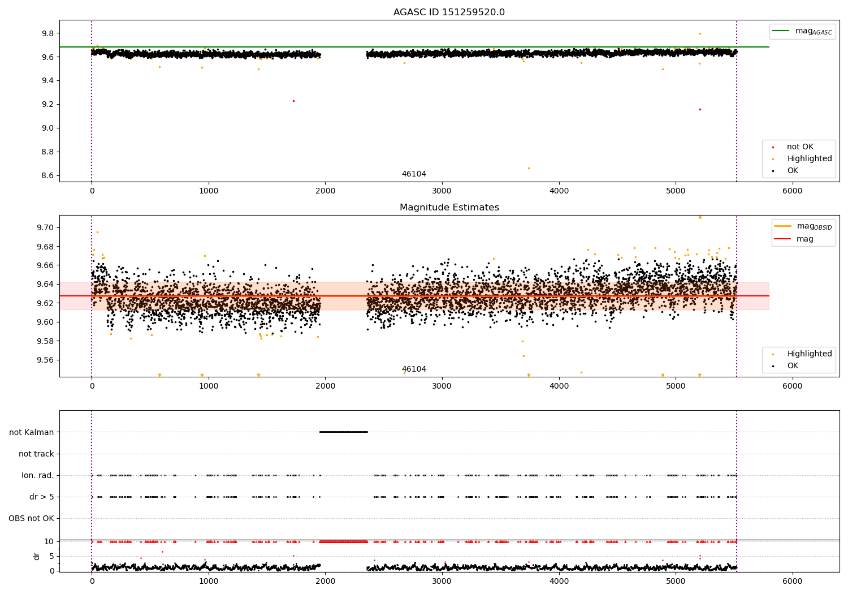Click the '2000' x-tick label under the top plot

pyautogui.click(x=325, y=191)
